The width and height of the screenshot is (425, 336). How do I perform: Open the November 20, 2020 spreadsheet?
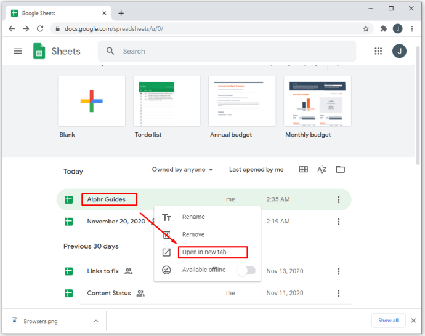coord(116,221)
